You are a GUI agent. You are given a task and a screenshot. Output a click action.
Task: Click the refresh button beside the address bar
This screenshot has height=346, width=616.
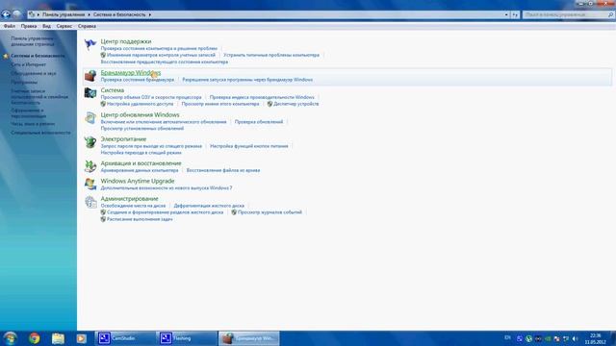[515, 14]
